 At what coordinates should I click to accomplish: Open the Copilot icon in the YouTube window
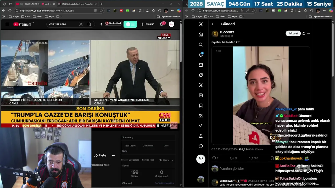pos(179,11)
